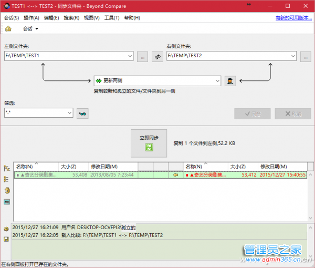Browse for the right folder
315x268 pixels.
tap(306, 57)
